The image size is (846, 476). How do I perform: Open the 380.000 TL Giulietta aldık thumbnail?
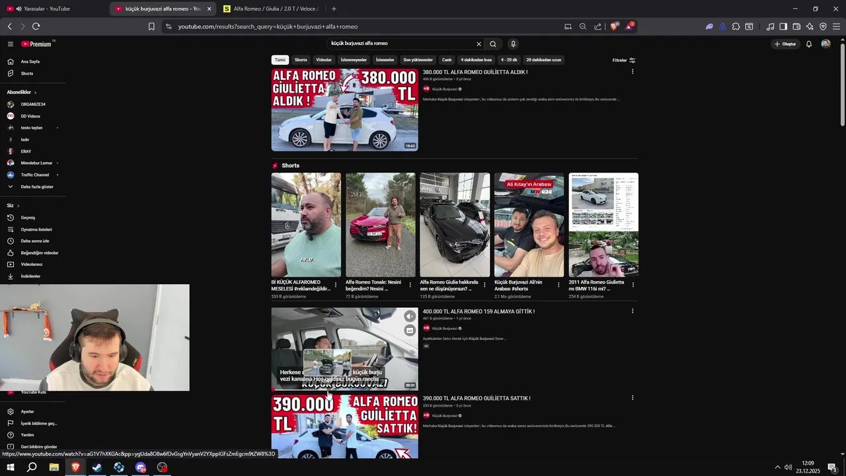tap(344, 110)
